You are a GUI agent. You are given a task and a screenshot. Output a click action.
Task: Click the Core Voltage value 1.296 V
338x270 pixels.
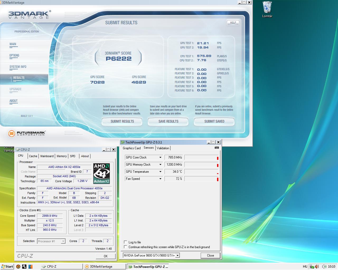tap(82, 181)
